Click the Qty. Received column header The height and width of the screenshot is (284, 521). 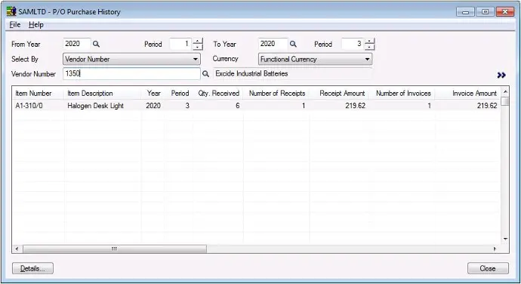point(218,94)
